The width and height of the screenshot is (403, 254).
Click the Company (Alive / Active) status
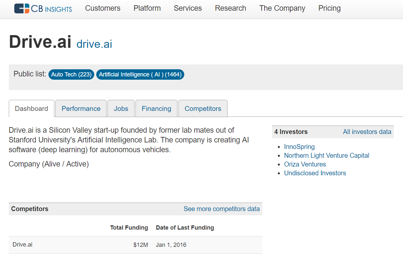(49, 164)
